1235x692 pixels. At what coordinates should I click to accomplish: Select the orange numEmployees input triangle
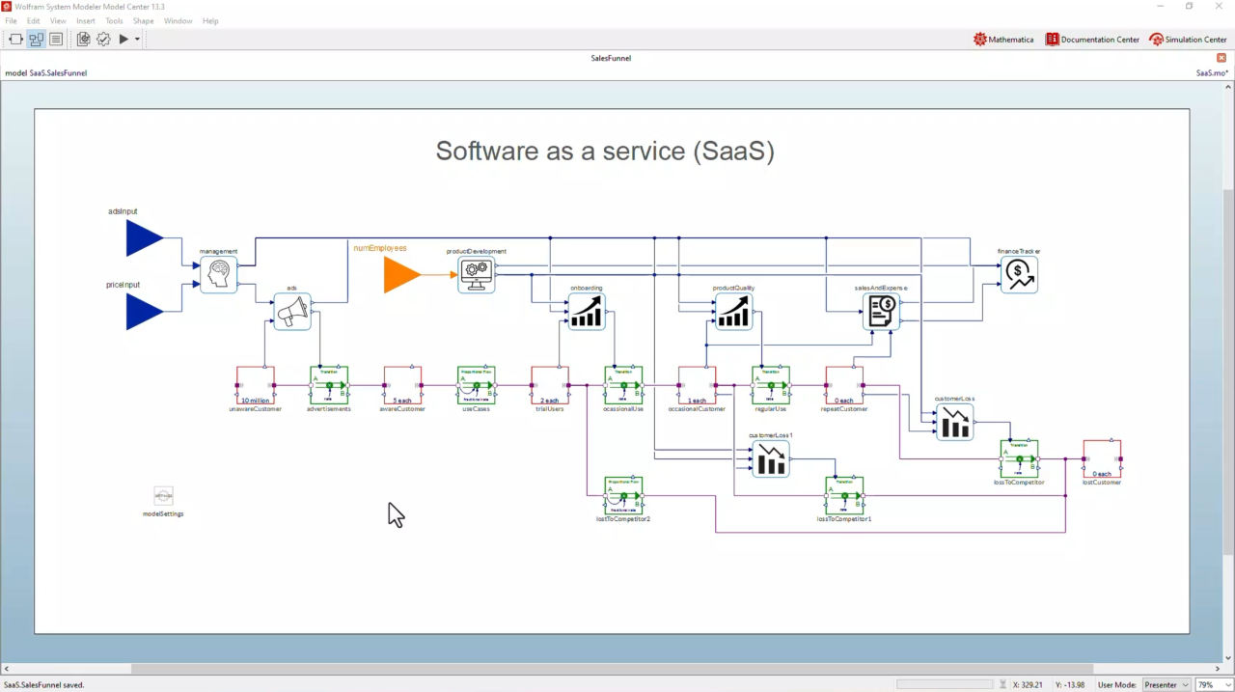(x=402, y=275)
